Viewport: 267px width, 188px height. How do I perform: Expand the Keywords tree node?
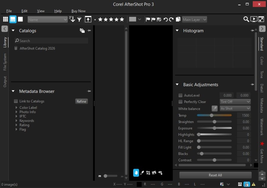pos(16,120)
